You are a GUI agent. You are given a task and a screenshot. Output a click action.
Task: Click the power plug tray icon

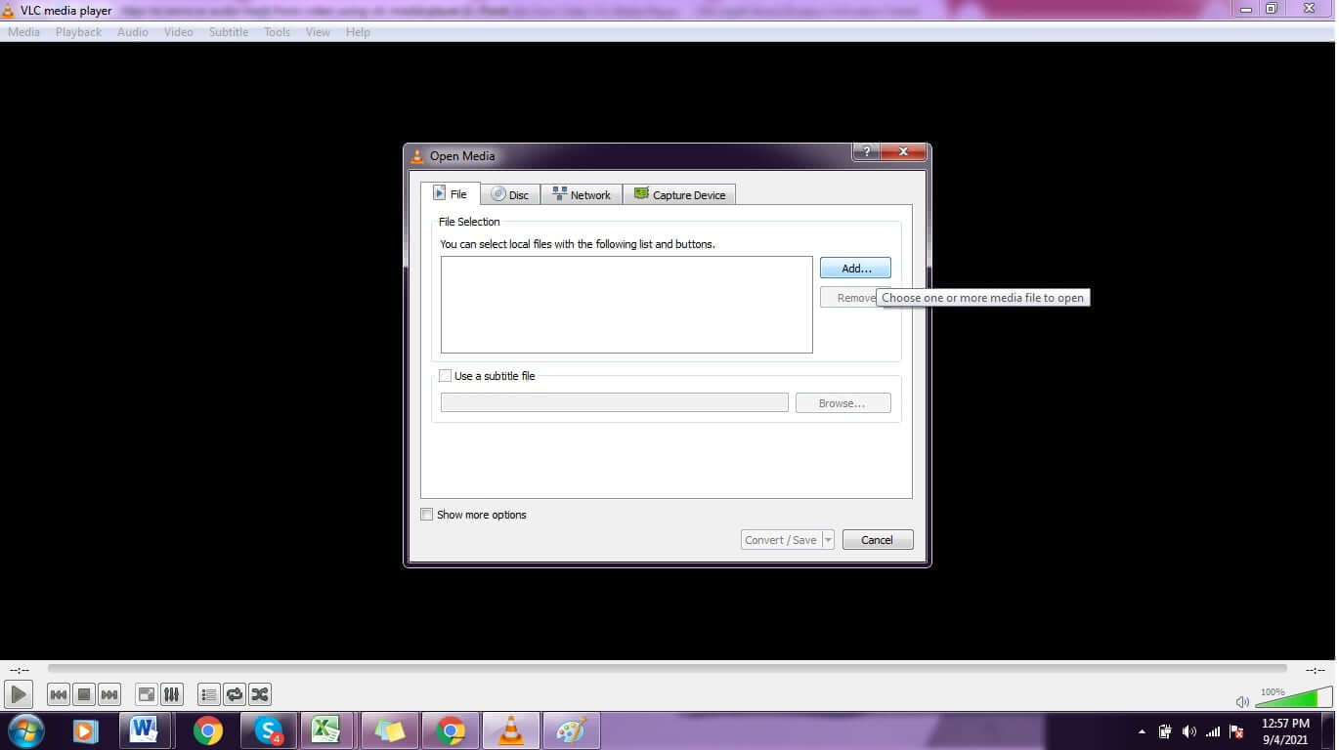pyautogui.click(x=1165, y=731)
